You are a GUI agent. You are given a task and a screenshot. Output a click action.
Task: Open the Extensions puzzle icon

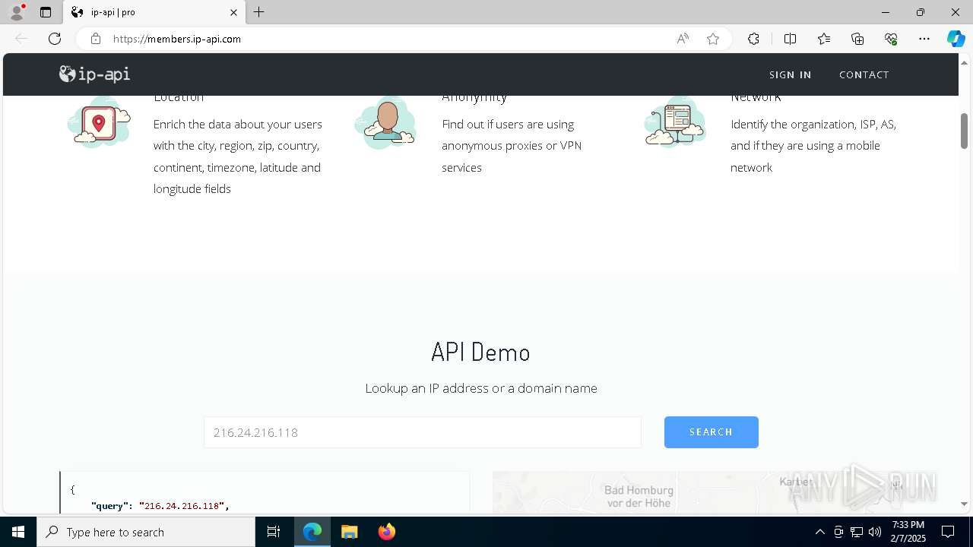[x=753, y=39]
